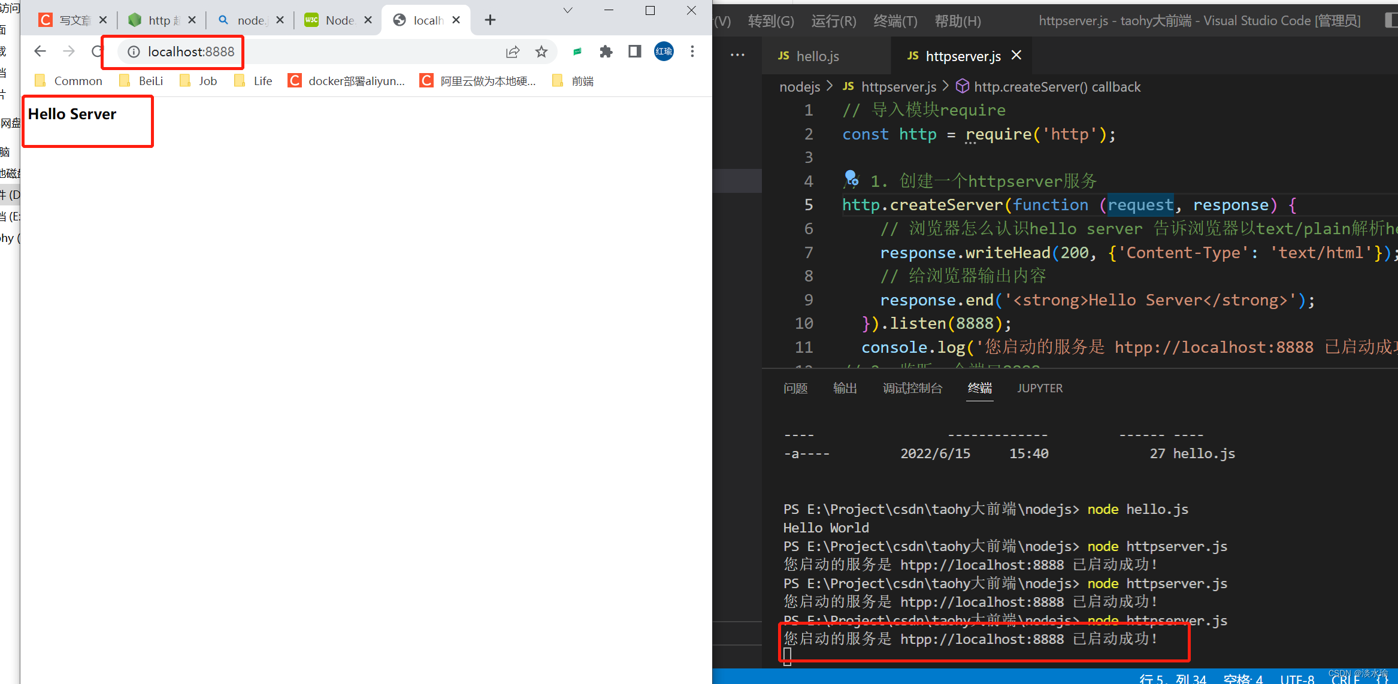This screenshot has width=1398, height=684.
Task: Open the 终端 panel tab
Action: [x=980, y=388]
